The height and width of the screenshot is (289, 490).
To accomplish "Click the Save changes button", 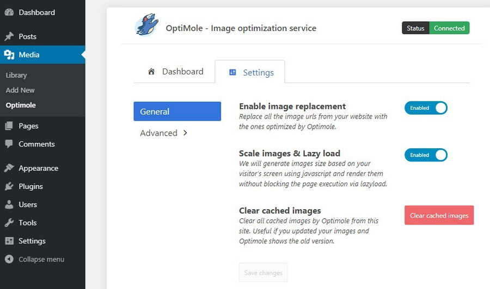I will [x=263, y=273].
